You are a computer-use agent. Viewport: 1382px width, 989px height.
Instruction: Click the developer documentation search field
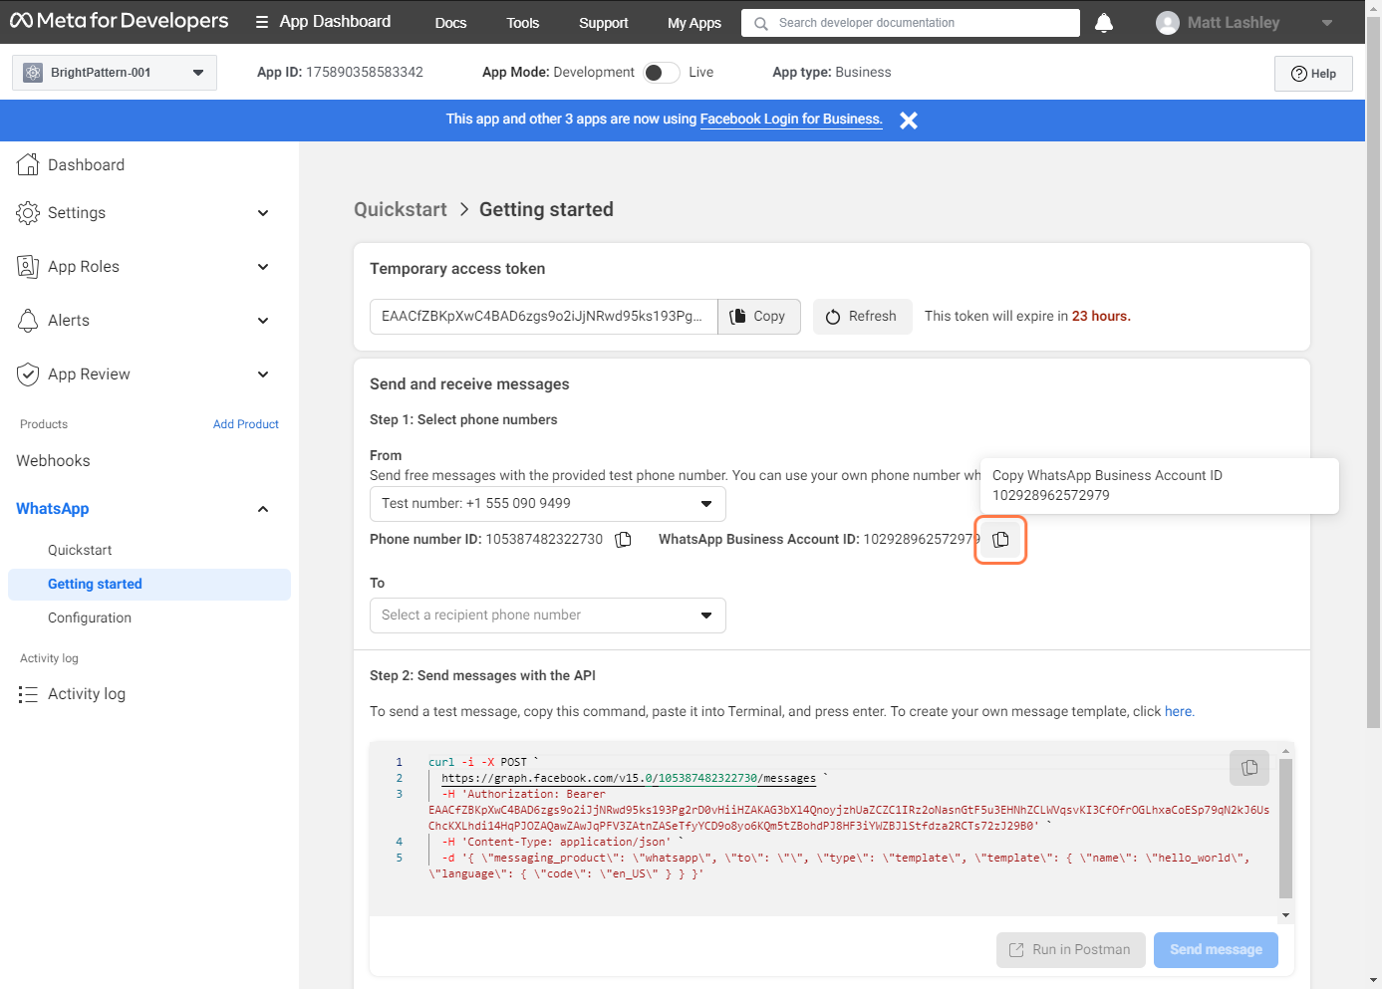coord(911,23)
